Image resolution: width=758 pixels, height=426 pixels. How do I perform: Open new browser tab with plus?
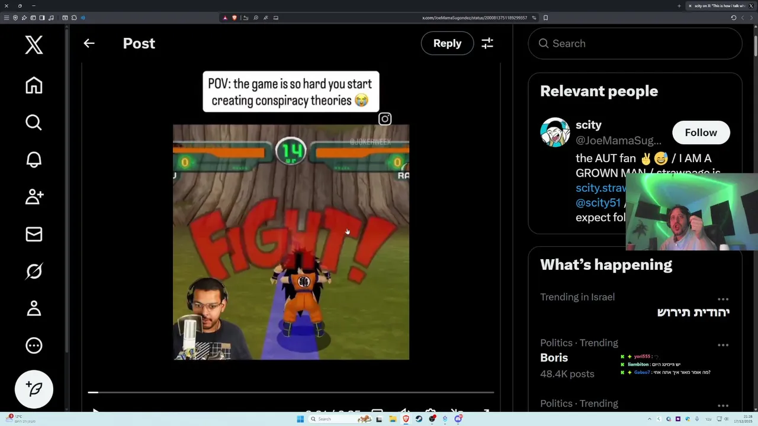(x=679, y=6)
